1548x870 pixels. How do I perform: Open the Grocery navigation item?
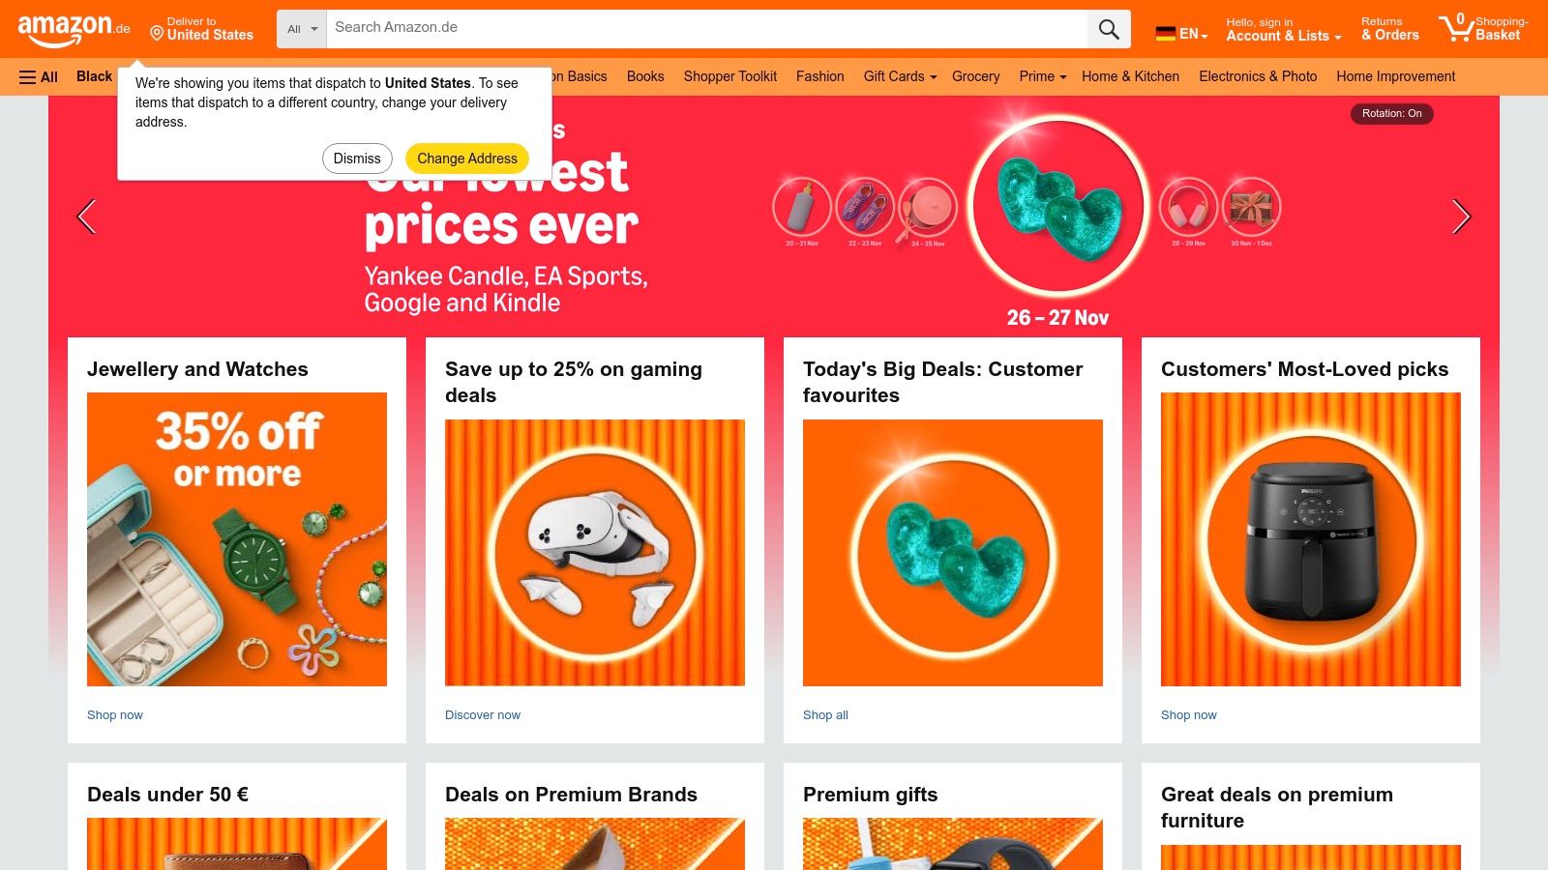pos(975,76)
